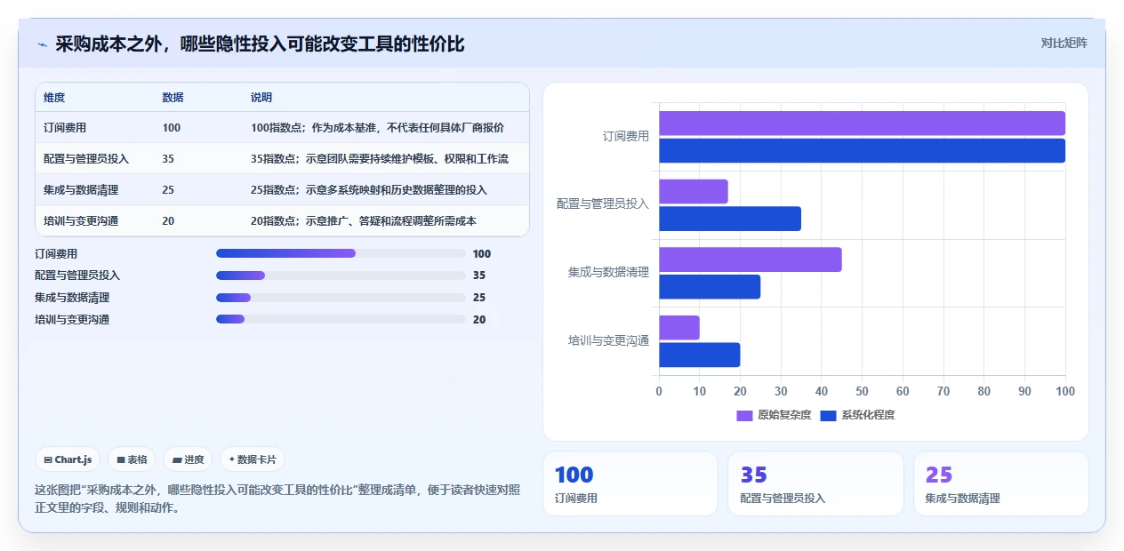Click blue 配置与管理员投入 chart bar
The width and height of the screenshot is (1124, 551).
click(x=730, y=219)
